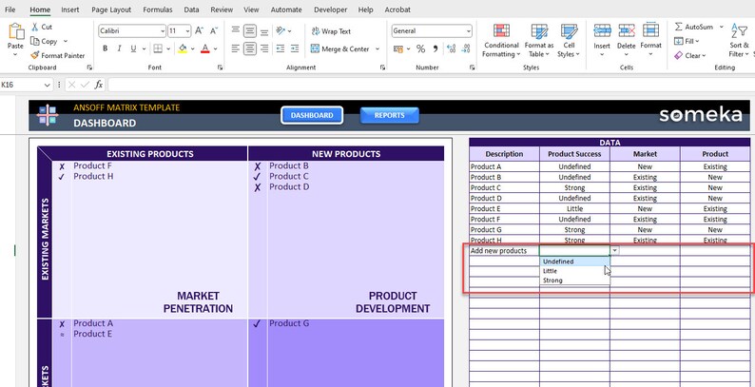Image resolution: width=755 pixels, height=387 pixels.
Task: Apply Percent Style icon
Action: [420, 48]
